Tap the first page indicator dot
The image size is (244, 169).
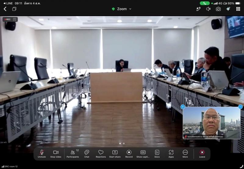[x=120, y=143]
